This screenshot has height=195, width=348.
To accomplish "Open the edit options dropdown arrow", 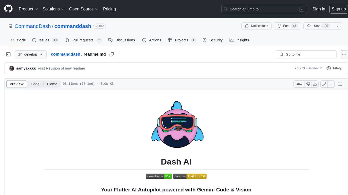I will [x=331, y=84].
